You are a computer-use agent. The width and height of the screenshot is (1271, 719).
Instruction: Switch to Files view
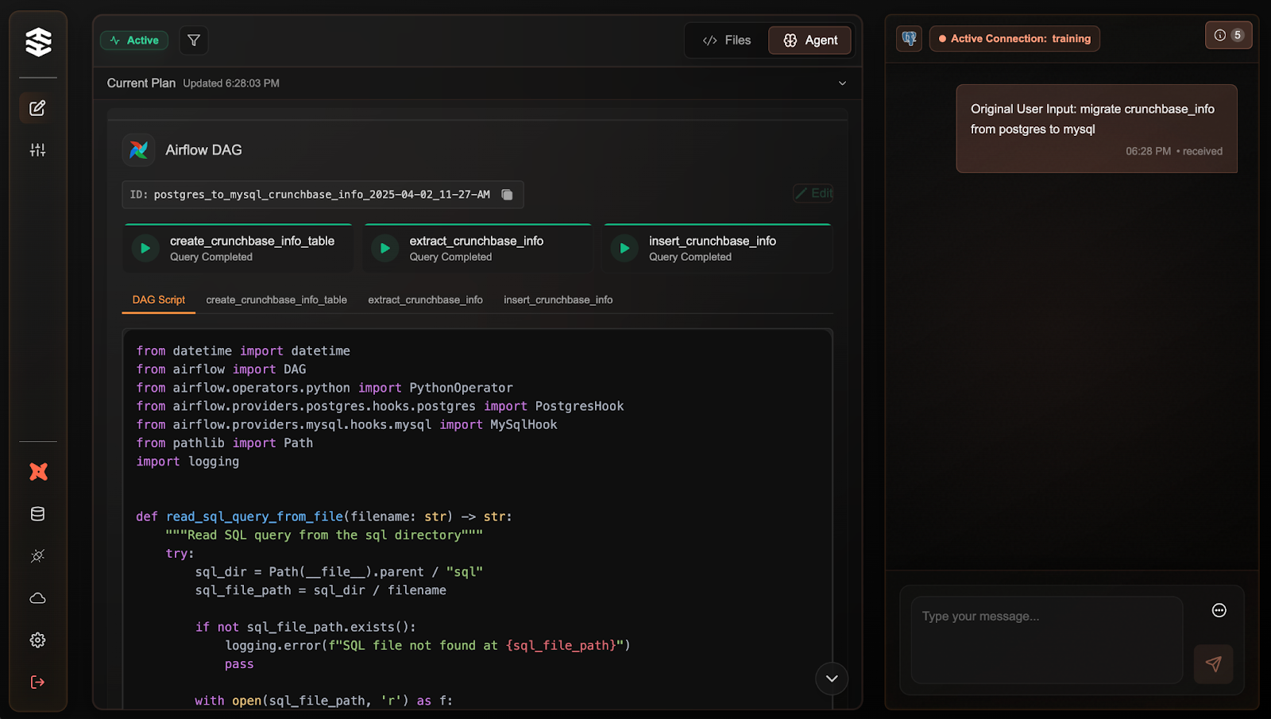pyautogui.click(x=727, y=41)
